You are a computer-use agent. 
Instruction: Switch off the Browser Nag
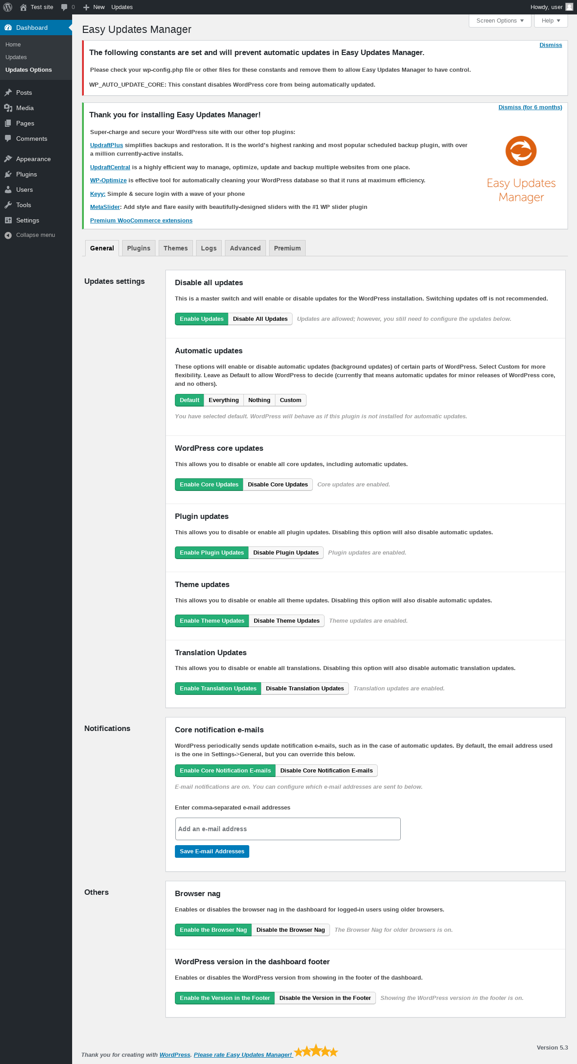tap(291, 930)
